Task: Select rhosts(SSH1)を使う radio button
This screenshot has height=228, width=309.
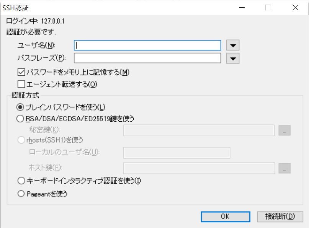Action: tap(21, 140)
